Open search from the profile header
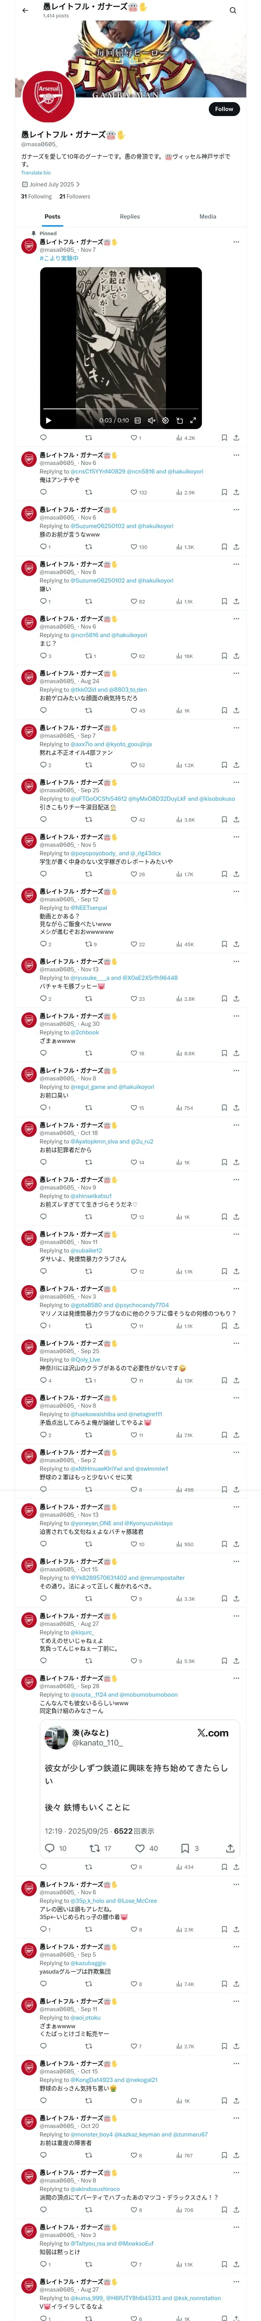 point(233,10)
